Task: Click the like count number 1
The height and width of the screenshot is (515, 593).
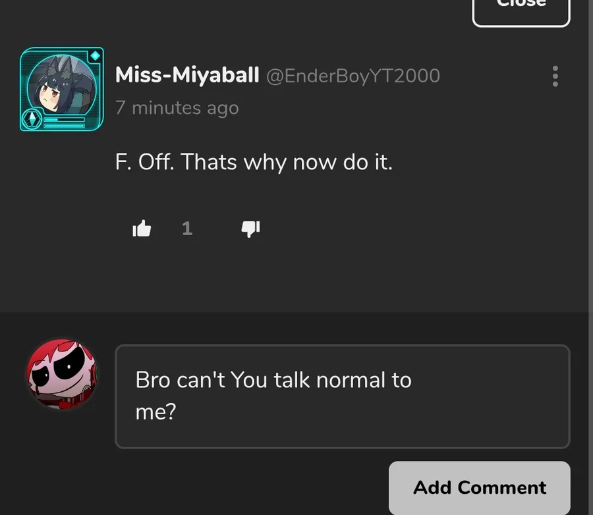Action: pyautogui.click(x=187, y=229)
